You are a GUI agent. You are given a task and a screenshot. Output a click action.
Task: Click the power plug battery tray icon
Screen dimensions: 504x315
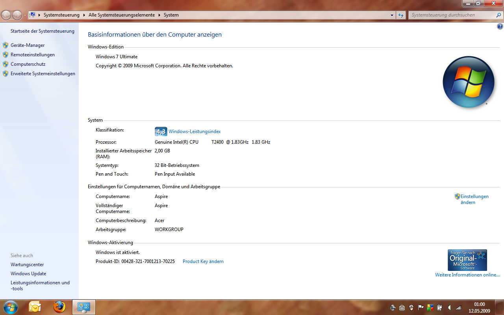pyautogui.click(x=439, y=308)
